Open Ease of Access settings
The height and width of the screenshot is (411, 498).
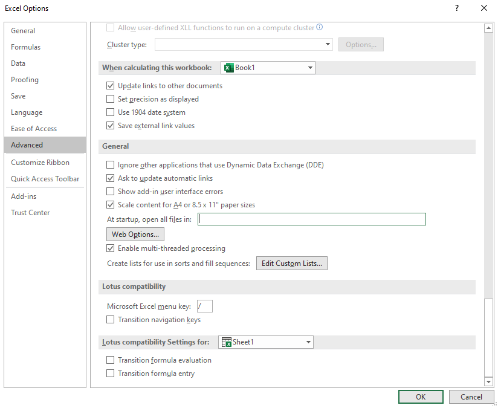(45, 129)
